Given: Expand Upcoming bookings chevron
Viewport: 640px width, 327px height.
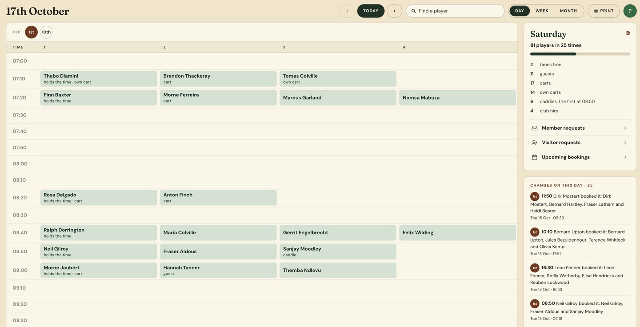Looking at the screenshot, I should pos(625,157).
